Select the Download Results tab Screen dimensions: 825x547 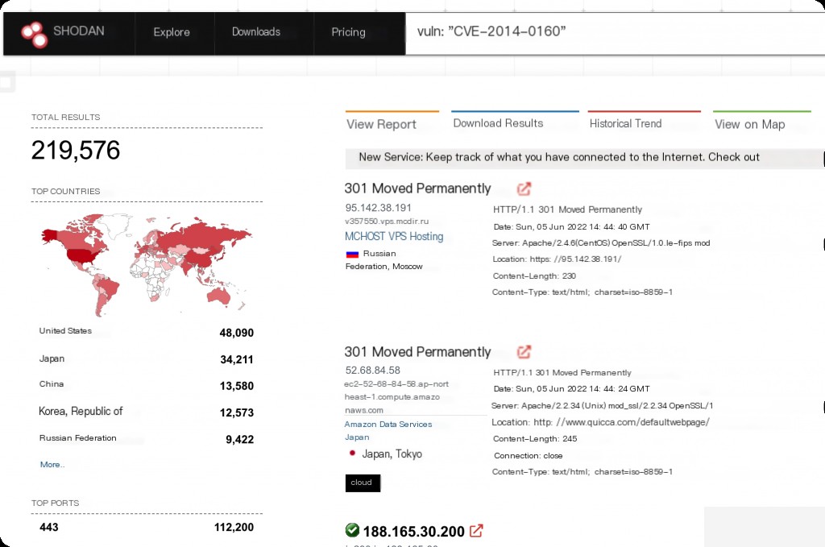498,123
